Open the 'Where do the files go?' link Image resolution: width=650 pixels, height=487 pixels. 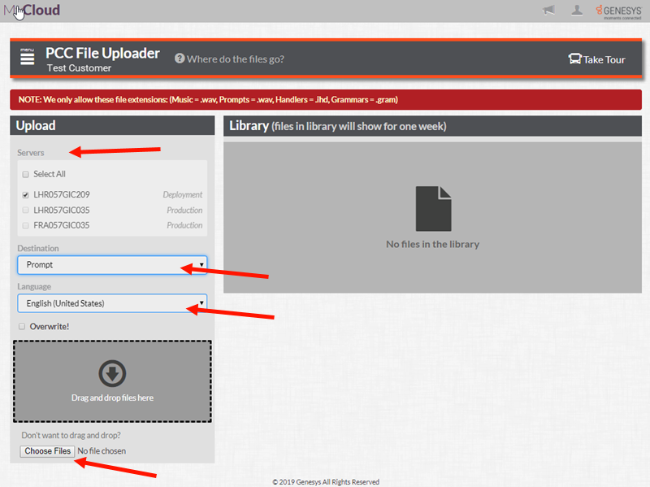click(x=235, y=59)
